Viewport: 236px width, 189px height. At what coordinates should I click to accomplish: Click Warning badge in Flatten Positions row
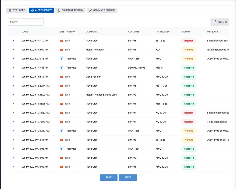(x=189, y=50)
